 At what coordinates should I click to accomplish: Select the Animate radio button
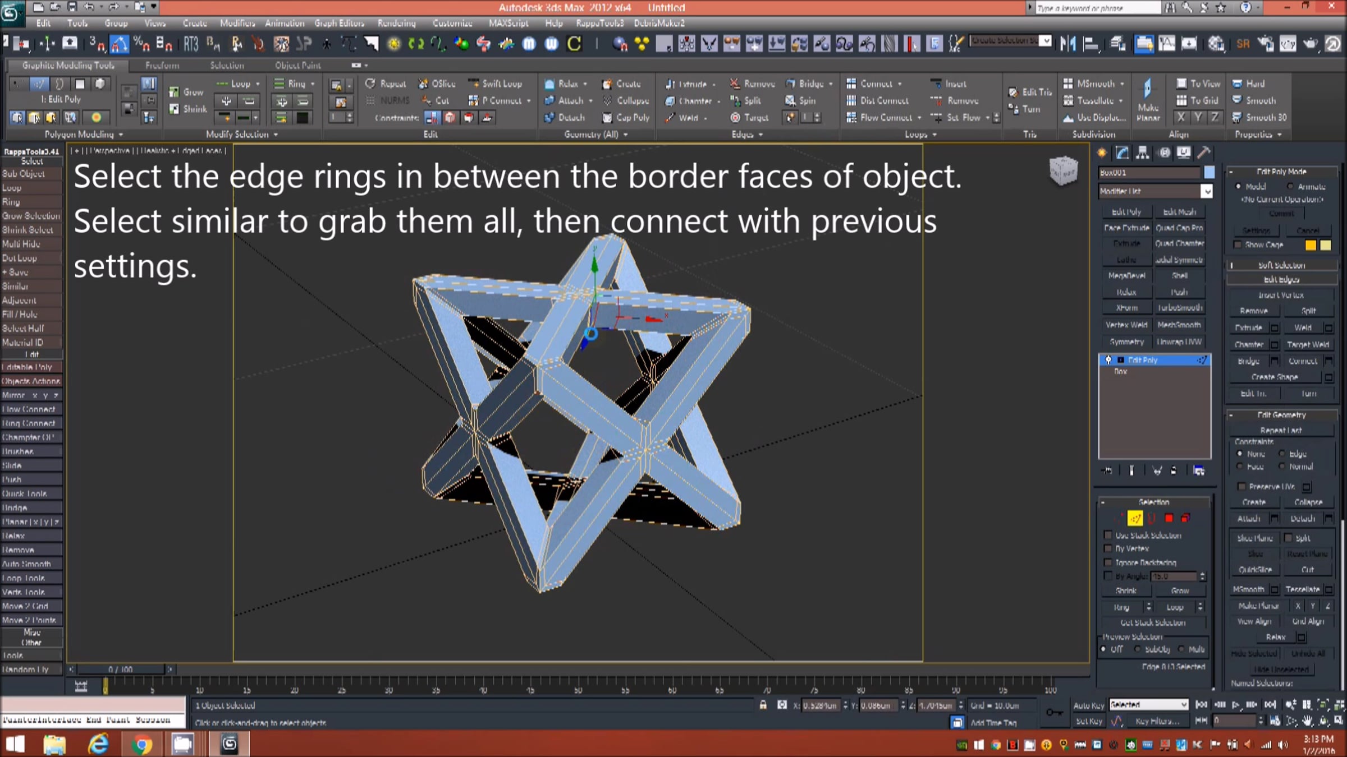click(x=1290, y=187)
